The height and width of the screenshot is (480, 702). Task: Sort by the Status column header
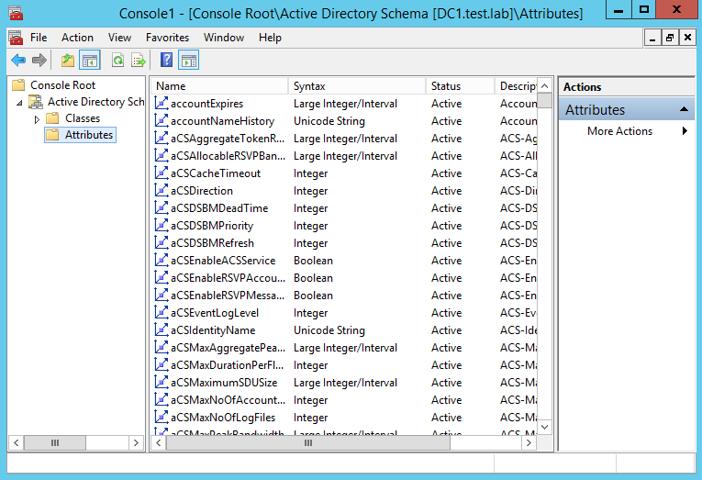461,86
